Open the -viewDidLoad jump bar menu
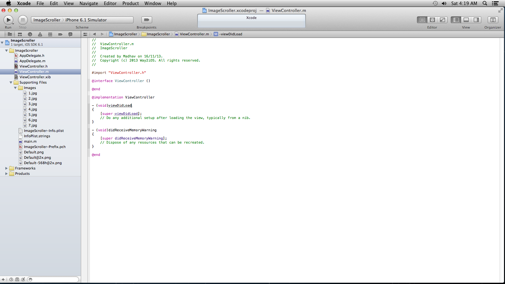This screenshot has height=284, width=505. pos(228,34)
